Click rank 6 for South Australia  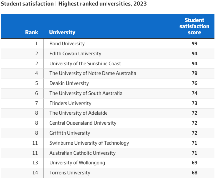click(x=36, y=93)
